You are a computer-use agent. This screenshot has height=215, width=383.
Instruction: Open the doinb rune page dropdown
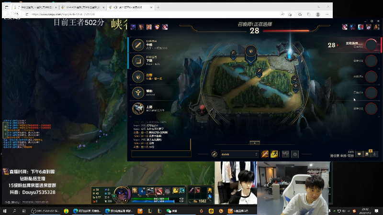pos(239,154)
